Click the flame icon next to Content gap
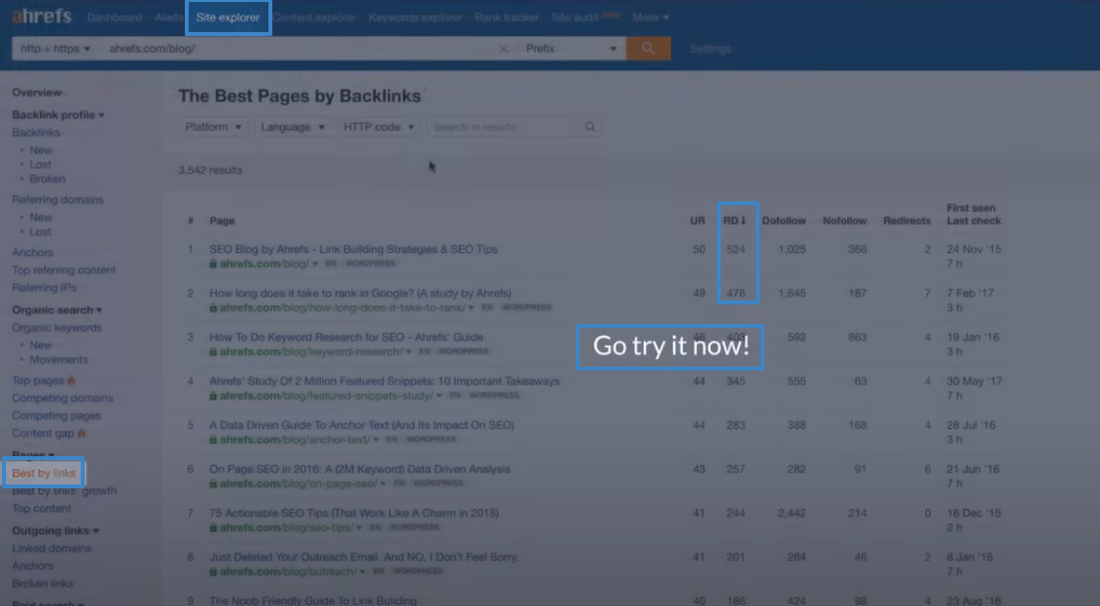Image resolution: width=1100 pixels, height=606 pixels. click(82, 434)
